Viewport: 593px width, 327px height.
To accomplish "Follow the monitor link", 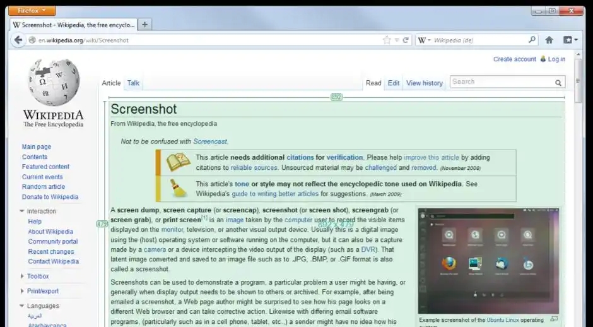I will (172, 229).
